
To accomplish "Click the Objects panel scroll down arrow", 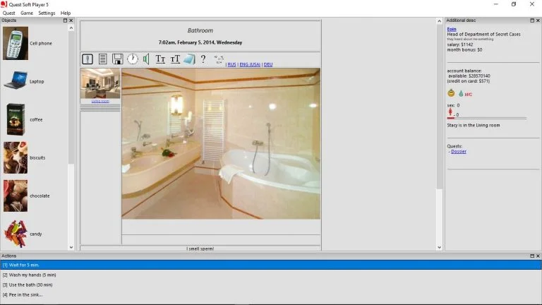I will tap(71, 247).
